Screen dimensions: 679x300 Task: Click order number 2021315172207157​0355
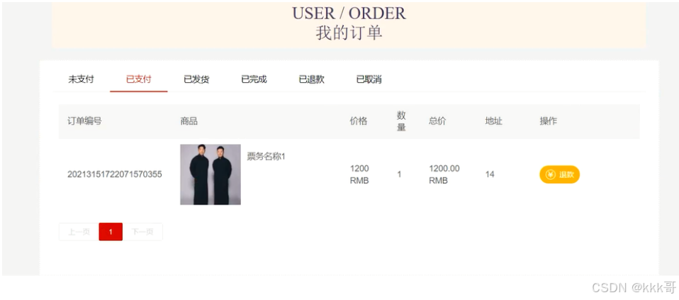coord(115,174)
